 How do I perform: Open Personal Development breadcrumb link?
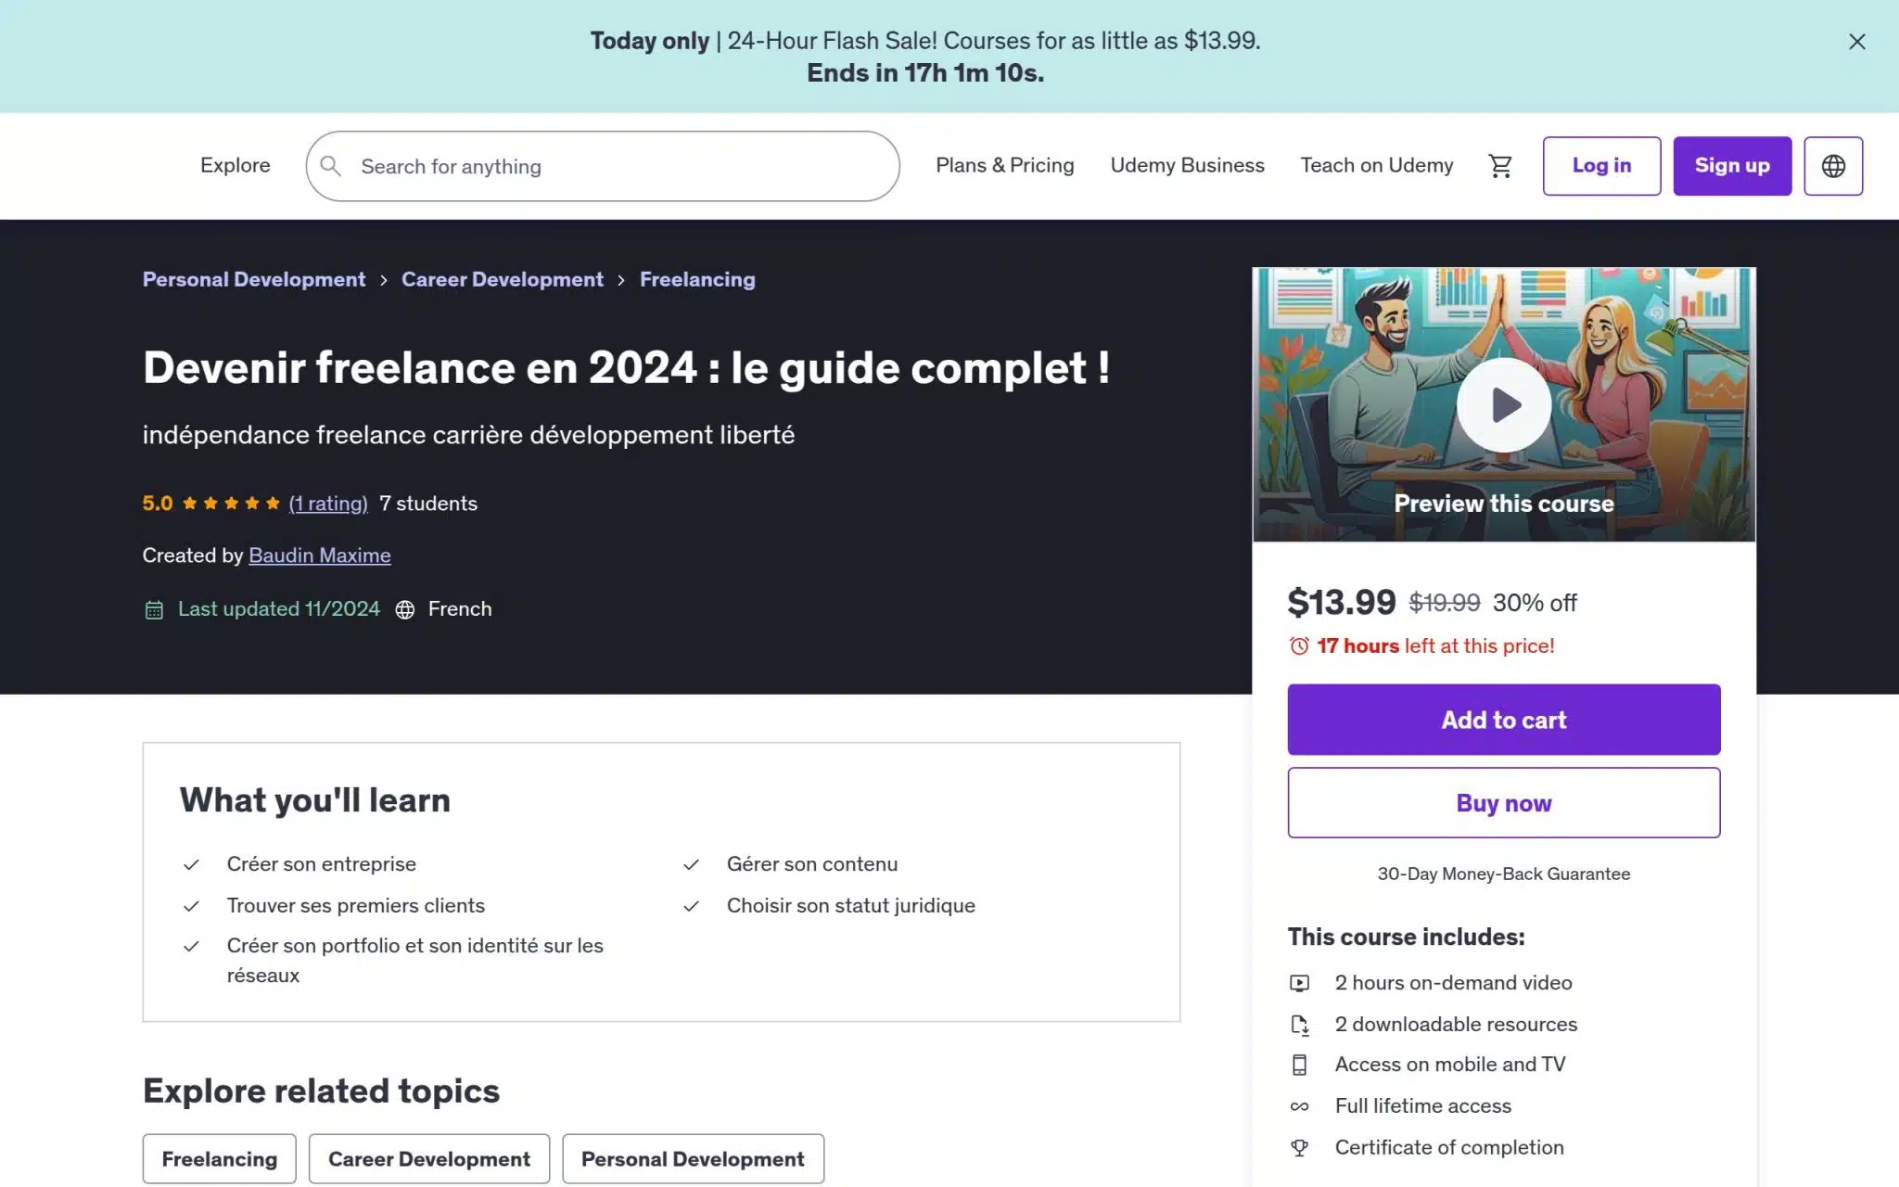[x=254, y=279]
